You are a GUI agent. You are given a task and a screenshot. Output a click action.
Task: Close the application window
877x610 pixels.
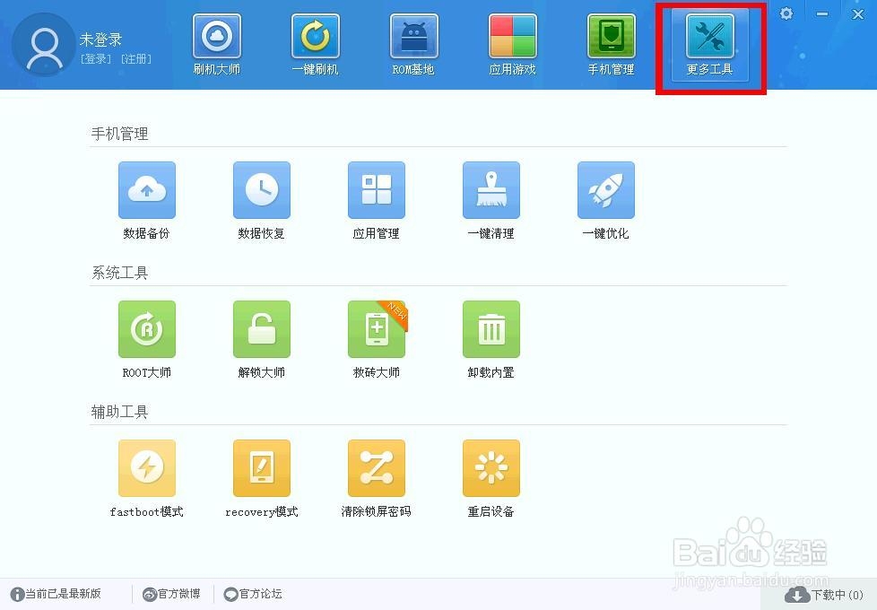coord(858,14)
